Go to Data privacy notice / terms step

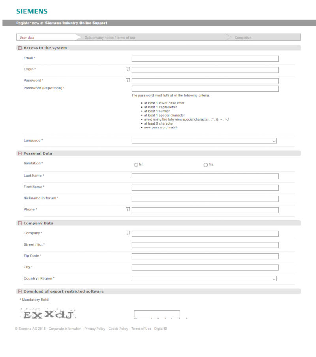coord(110,38)
